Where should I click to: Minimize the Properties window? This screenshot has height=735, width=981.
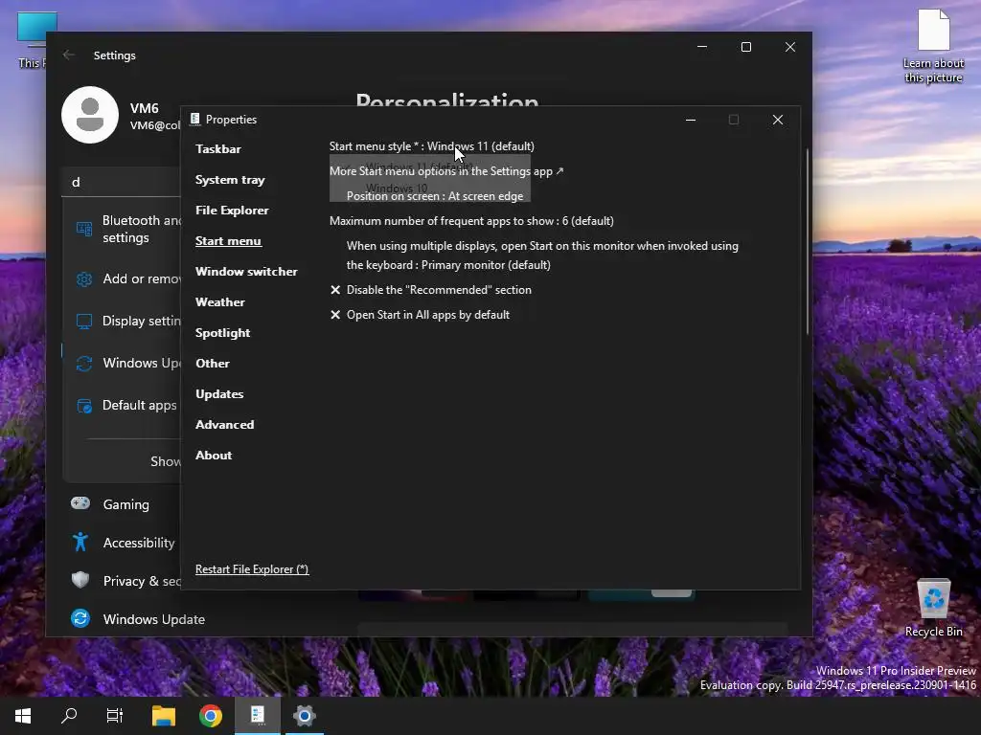pyautogui.click(x=691, y=120)
